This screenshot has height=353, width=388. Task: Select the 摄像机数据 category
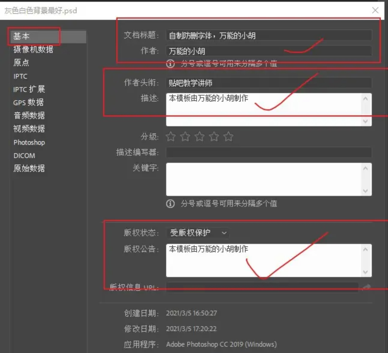[x=33, y=50]
